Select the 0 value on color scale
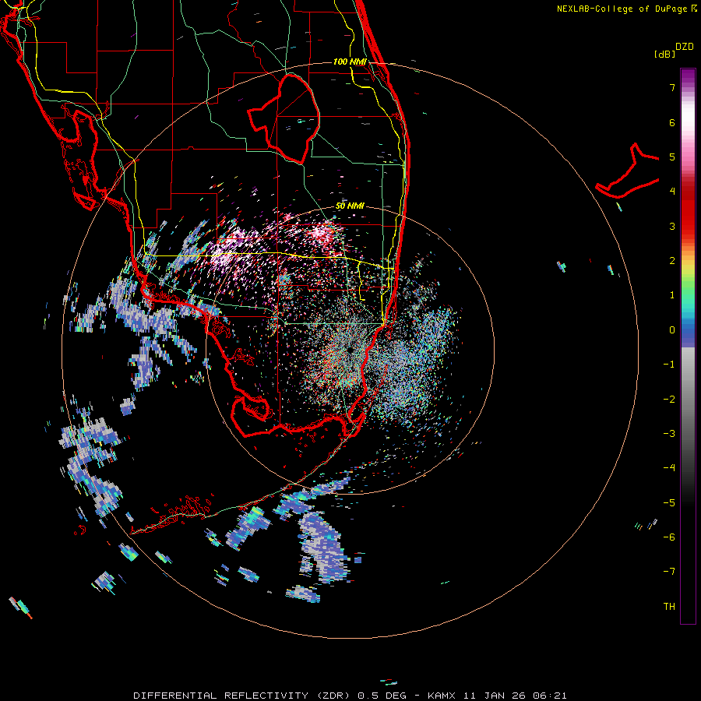Screen dimensions: 701x701 click(672, 330)
